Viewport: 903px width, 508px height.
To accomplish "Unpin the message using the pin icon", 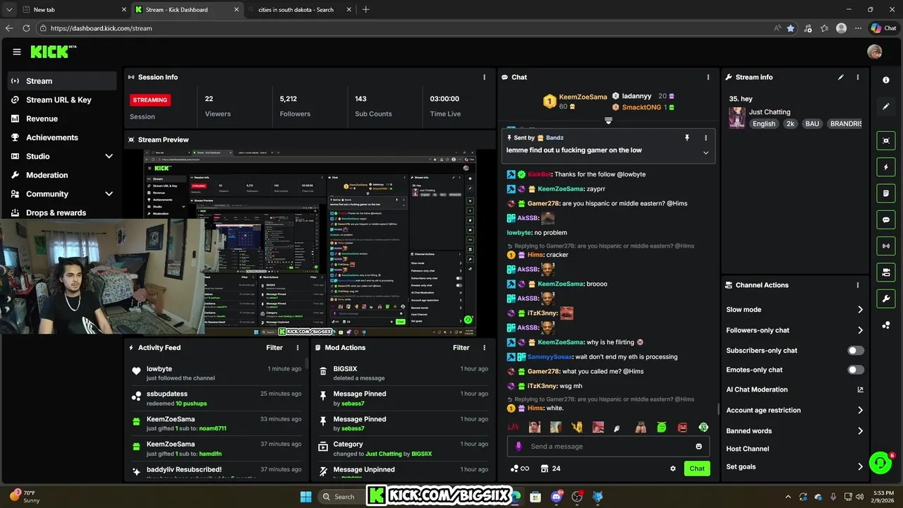I will pyautogui.click(x=687, y=138).
